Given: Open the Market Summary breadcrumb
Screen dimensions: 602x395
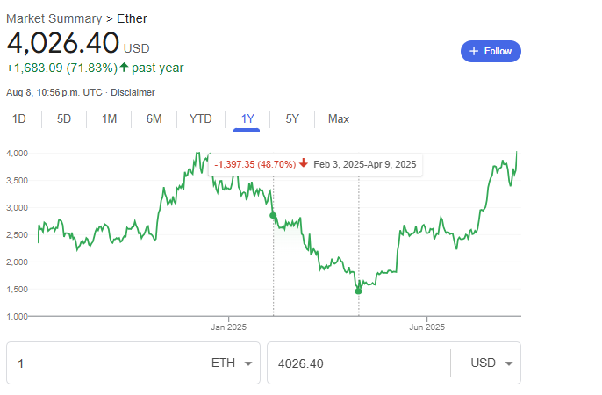Looking at the screenshot, I should (x=54, y=18).
